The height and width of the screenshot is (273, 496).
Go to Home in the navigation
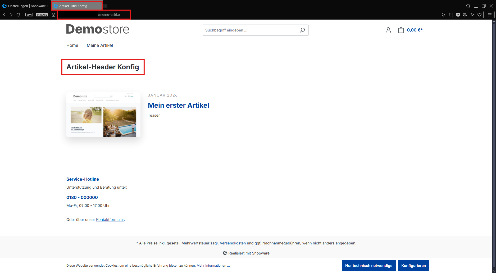point(72,46)
